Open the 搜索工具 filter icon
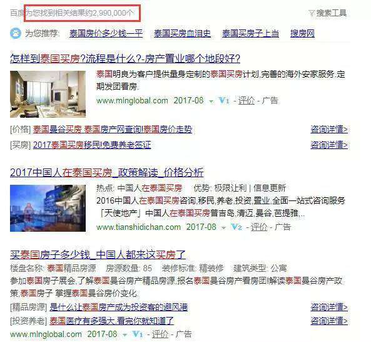Viewport: 371px width, 342px height. (312, 13)
